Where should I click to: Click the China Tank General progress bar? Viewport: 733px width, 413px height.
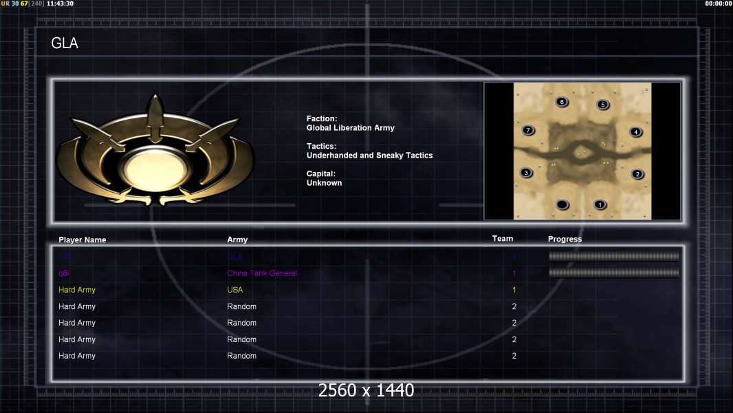coord(614,273)
